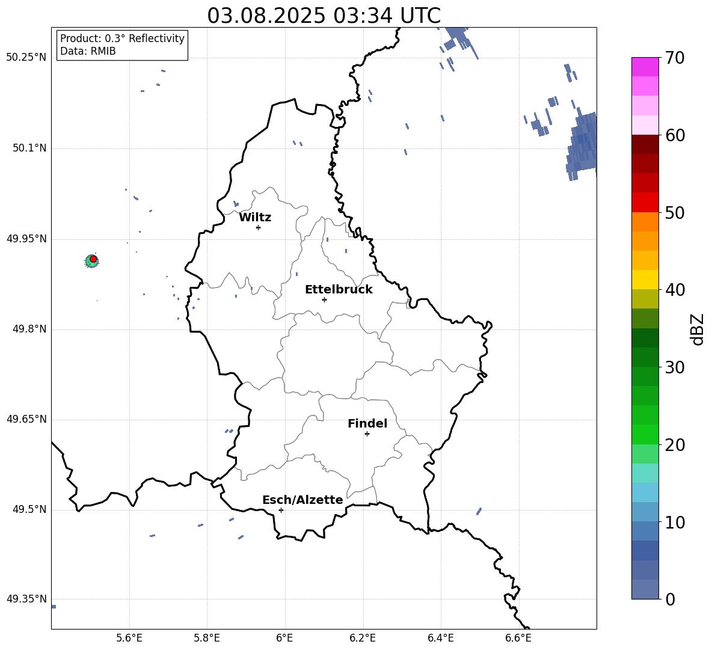Click the 6.6°E longitude label
Screen dimensions: 712x650
coord(518,638)
